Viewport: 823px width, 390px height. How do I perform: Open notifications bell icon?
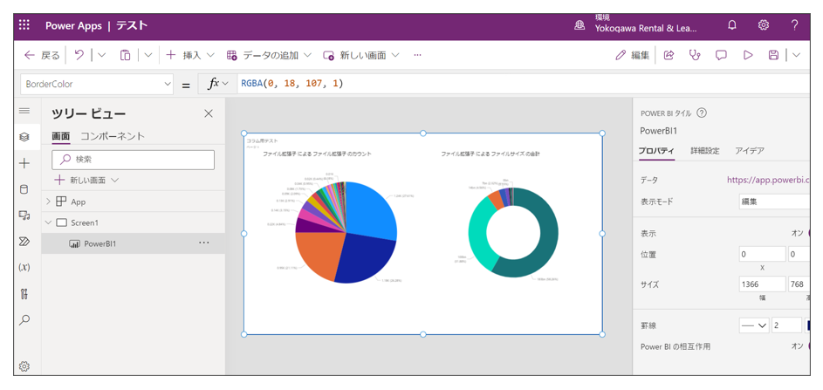pos(732,25)
